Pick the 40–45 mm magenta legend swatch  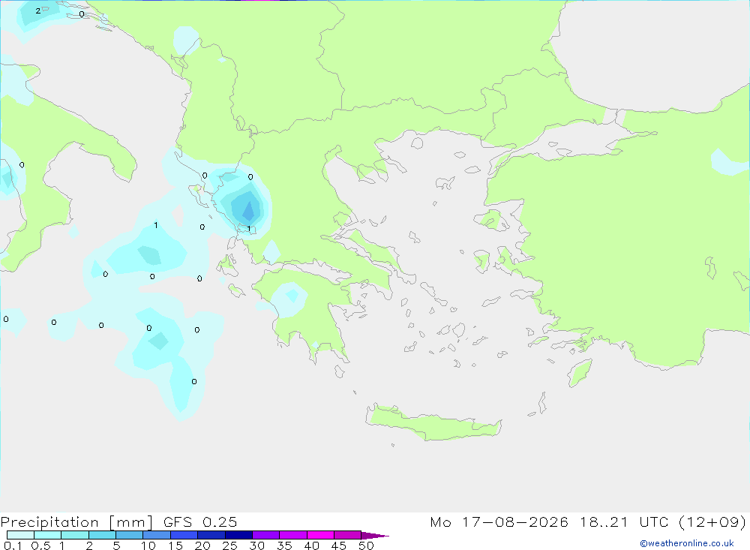click(320, 535)
